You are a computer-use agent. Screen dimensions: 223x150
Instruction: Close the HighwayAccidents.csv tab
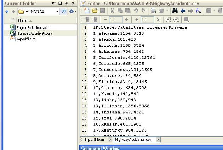(158, 140)
